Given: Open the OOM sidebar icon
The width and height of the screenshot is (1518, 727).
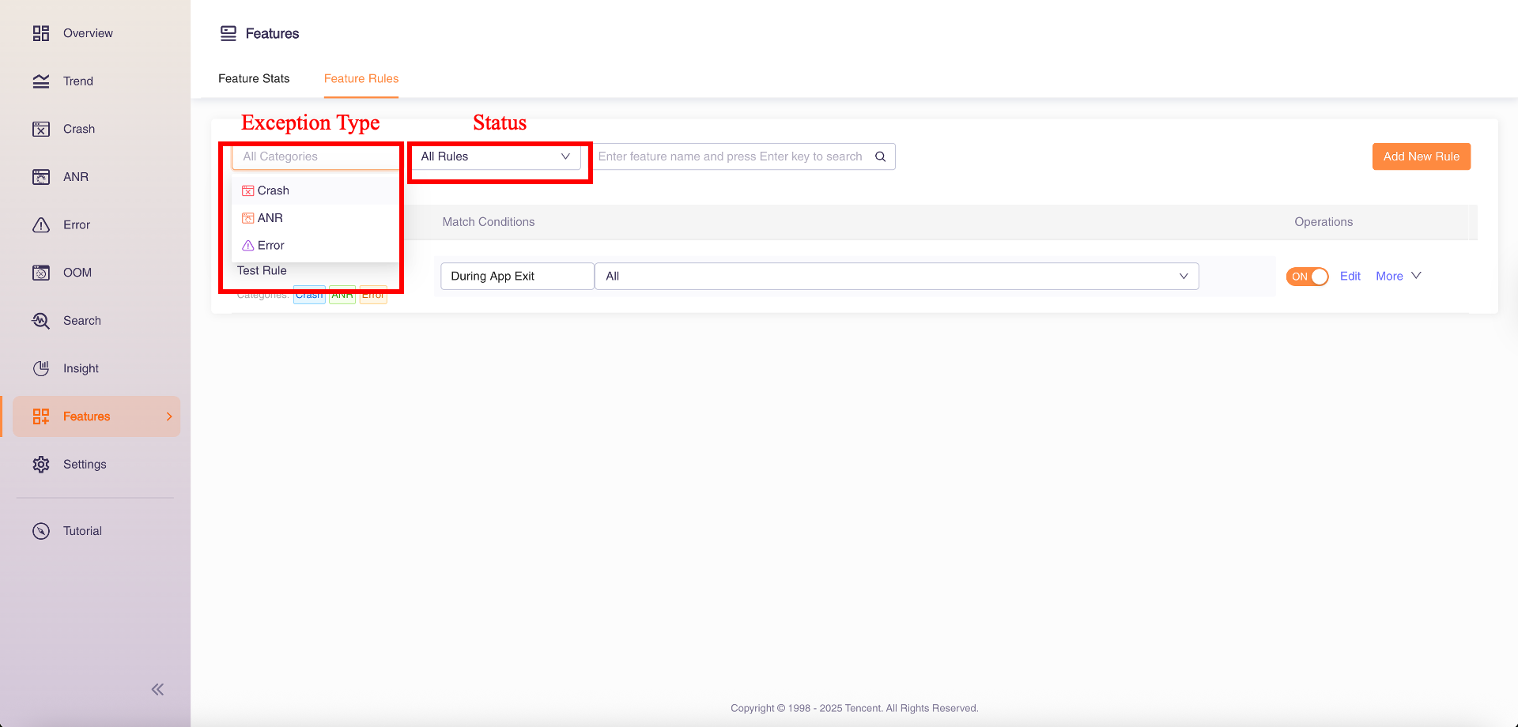Looking at the screenshot, I should pos(41,273).
